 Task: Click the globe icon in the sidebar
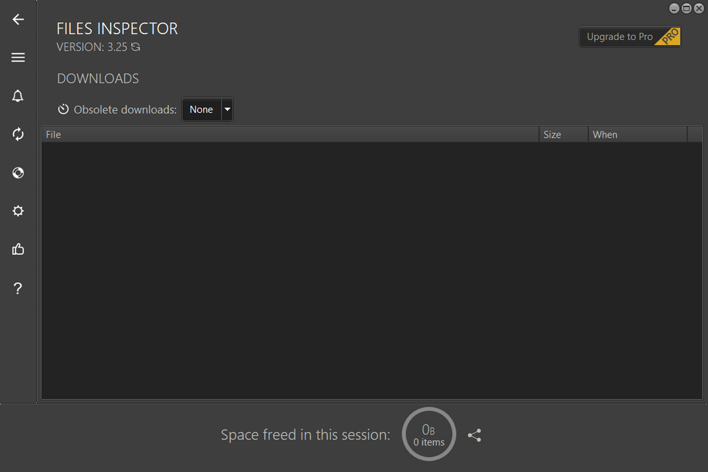[x=18, y=173]
